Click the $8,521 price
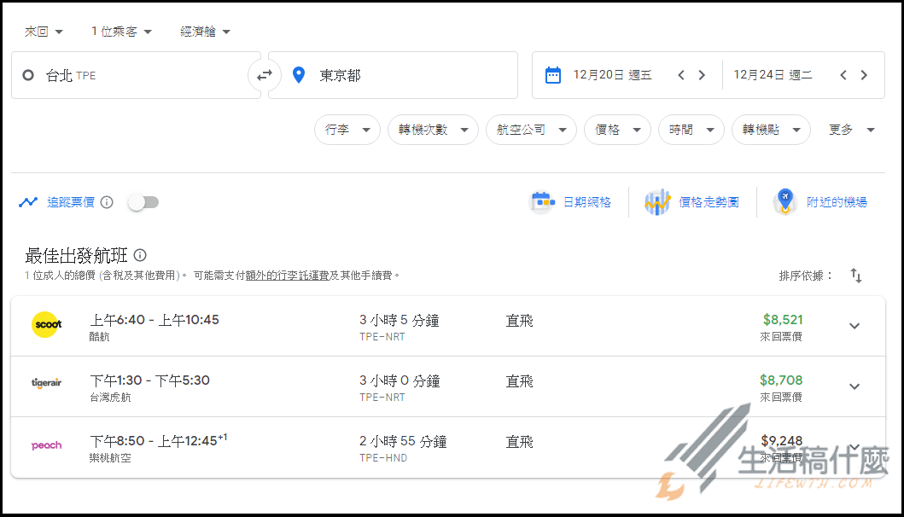Screen dimensions: 904x517 pyautogui.click(x=783, y=319)
